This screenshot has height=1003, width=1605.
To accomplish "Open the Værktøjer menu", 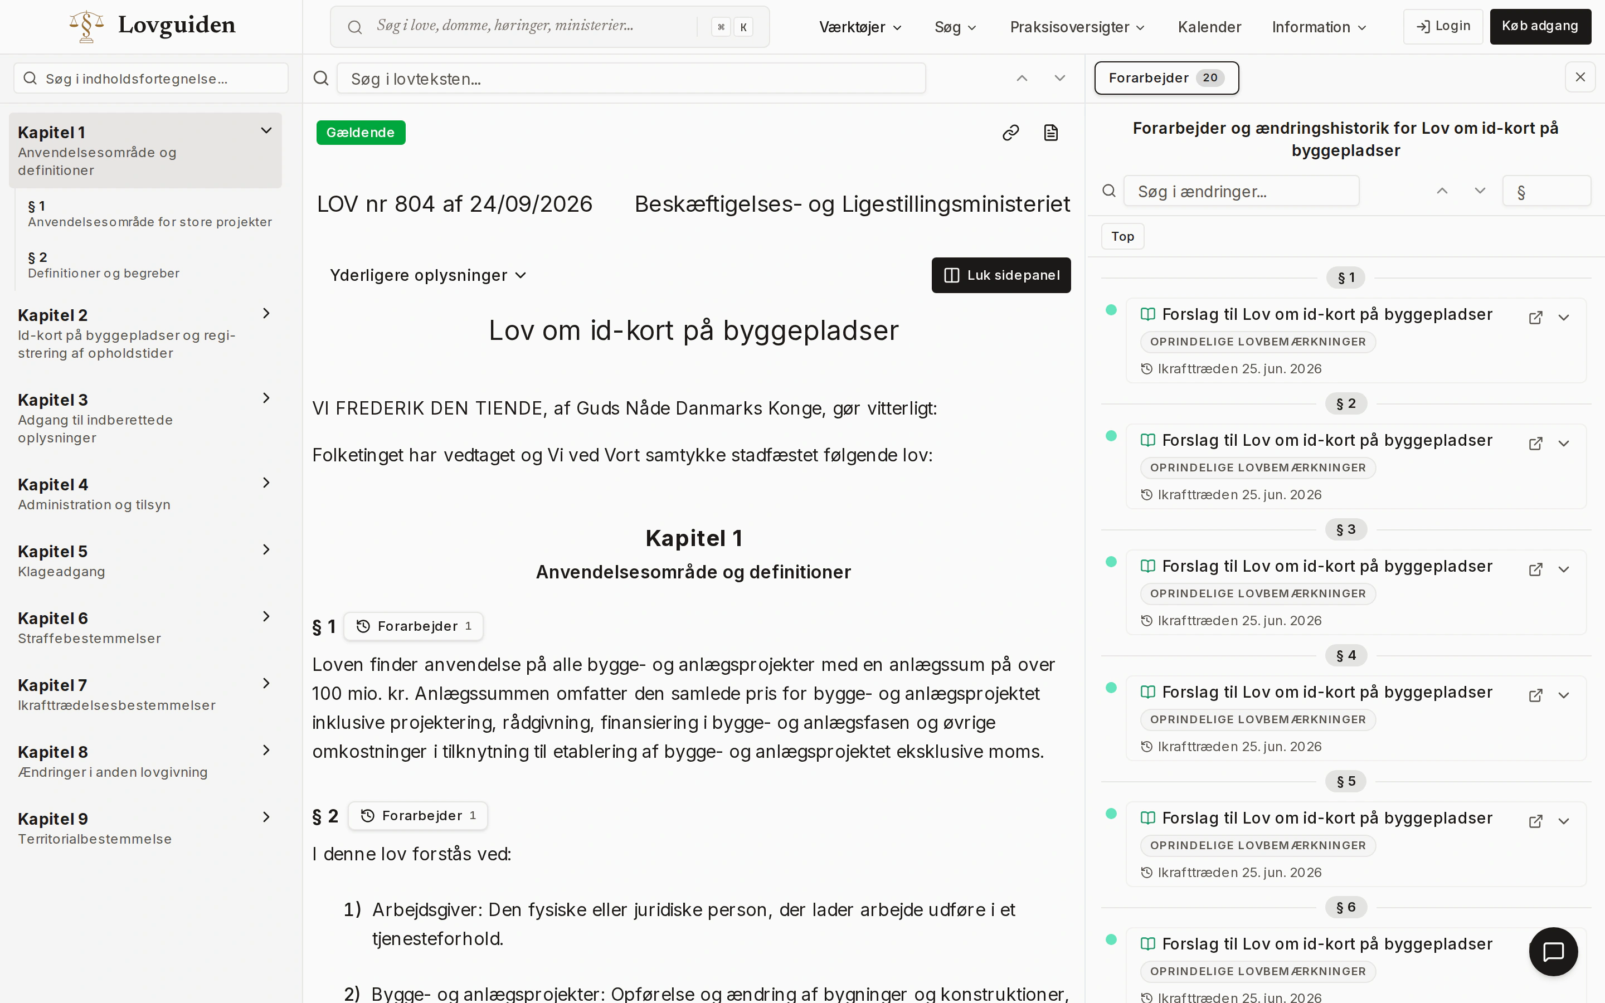I will [x=860, y=27].
